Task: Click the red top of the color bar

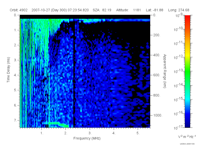Action: [187, 18]
